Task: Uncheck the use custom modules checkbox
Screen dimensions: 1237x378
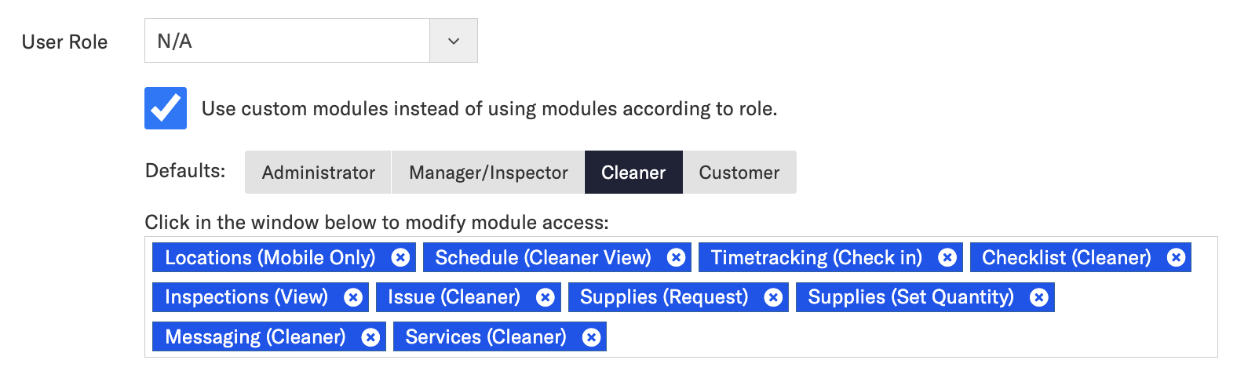Action: pos(166,108)
